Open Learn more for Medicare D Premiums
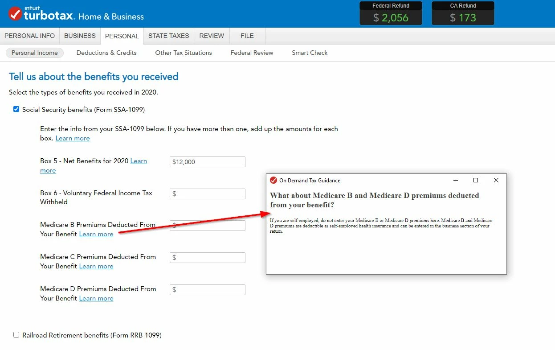Viewport: 555px width, 350px height. click(96, 298)
